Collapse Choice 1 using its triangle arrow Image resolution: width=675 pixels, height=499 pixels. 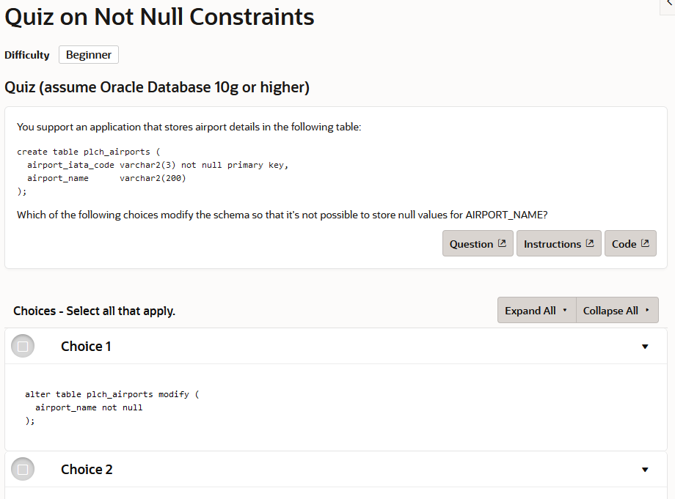click(x=645, y=347)
